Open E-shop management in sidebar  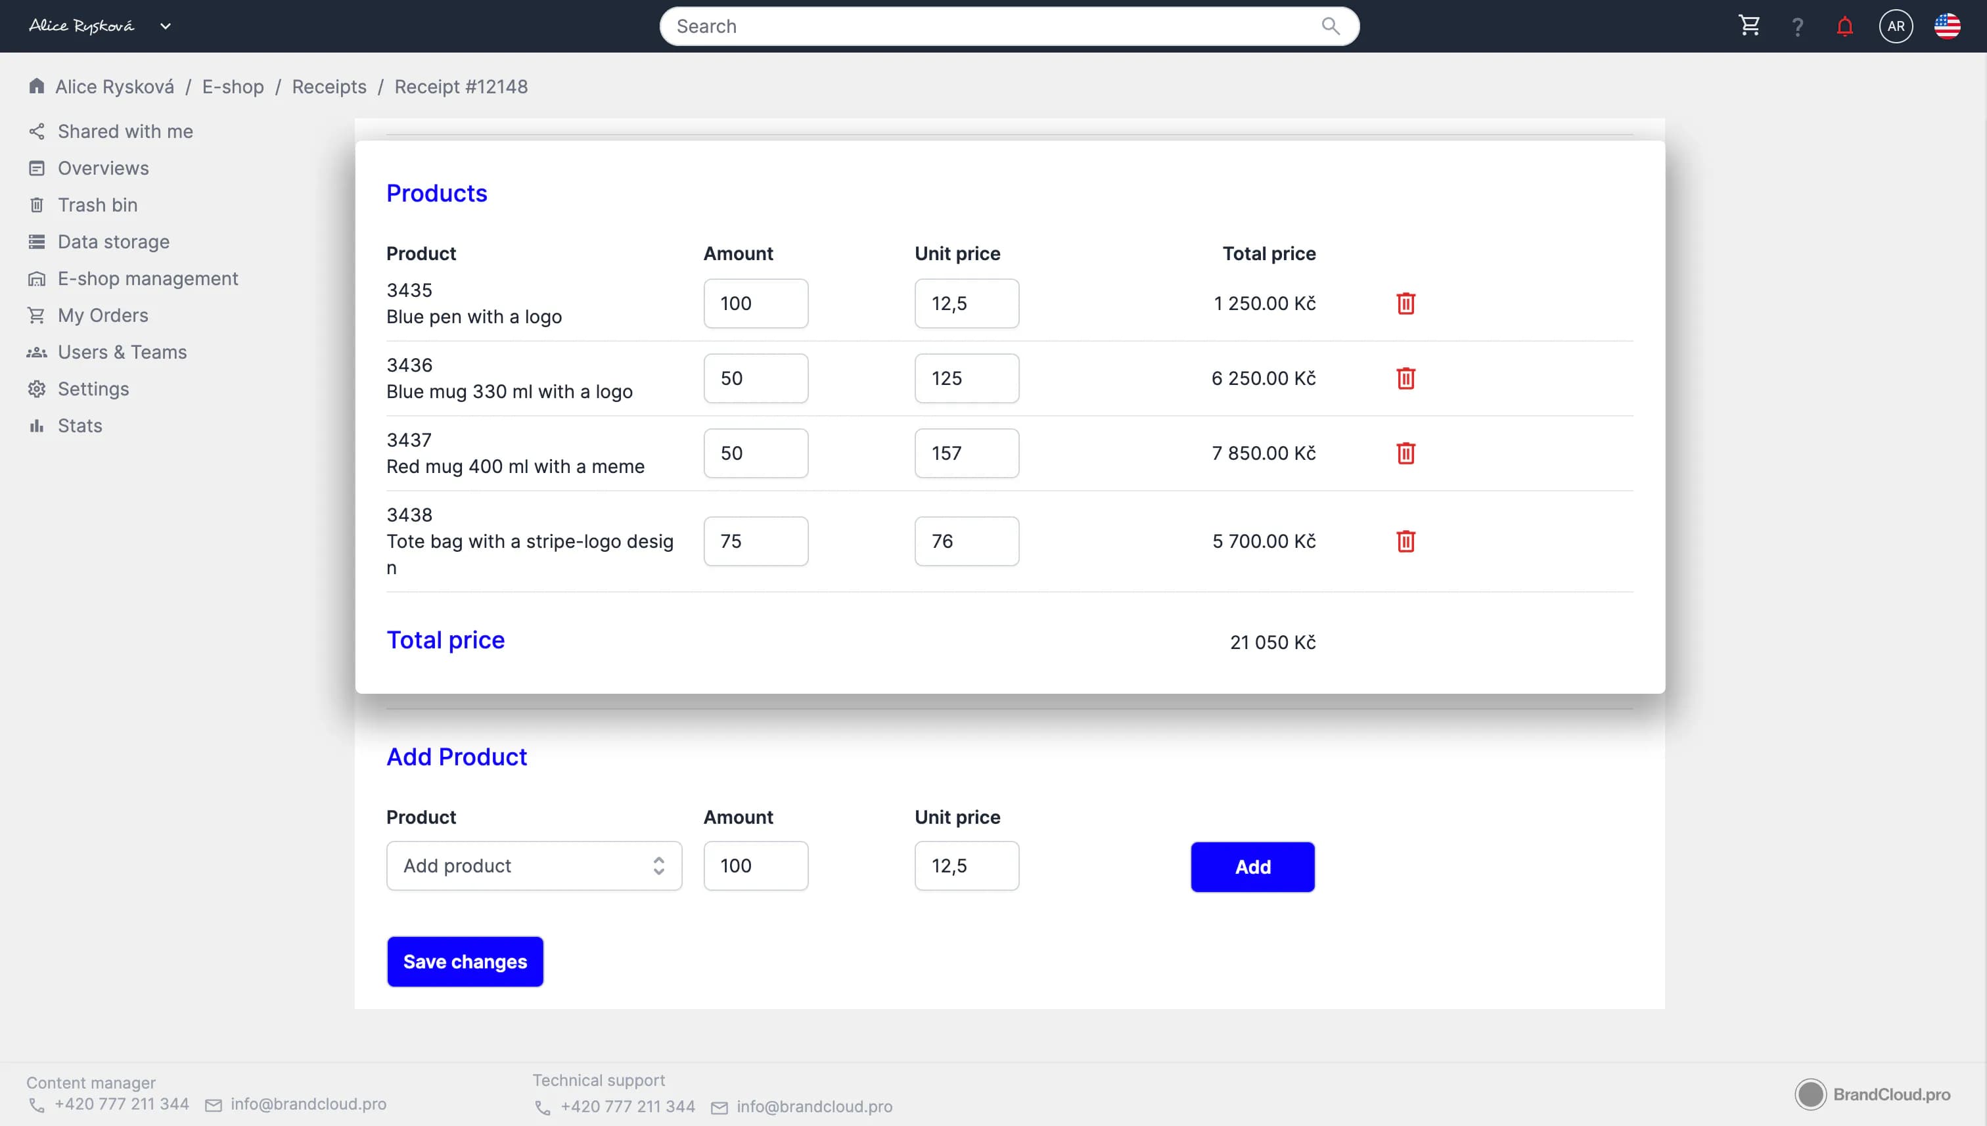pos(148,279)
